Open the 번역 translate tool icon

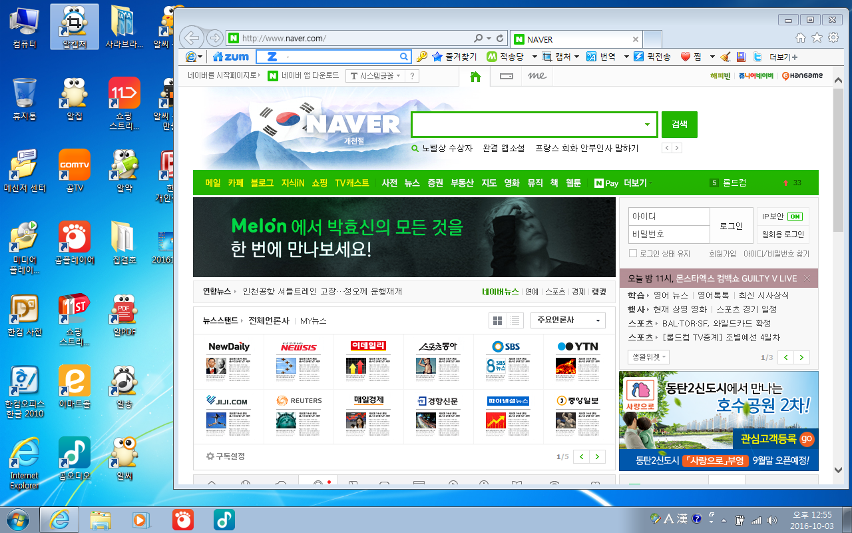tap(590, 57)
